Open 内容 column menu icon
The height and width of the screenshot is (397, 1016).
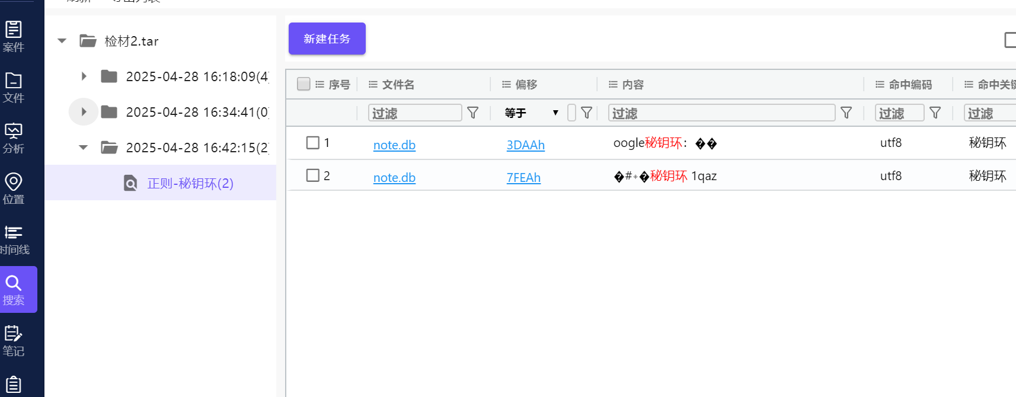[x=614, y=85]
